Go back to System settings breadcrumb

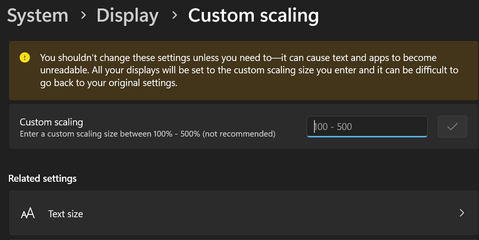tap(38, 15)
